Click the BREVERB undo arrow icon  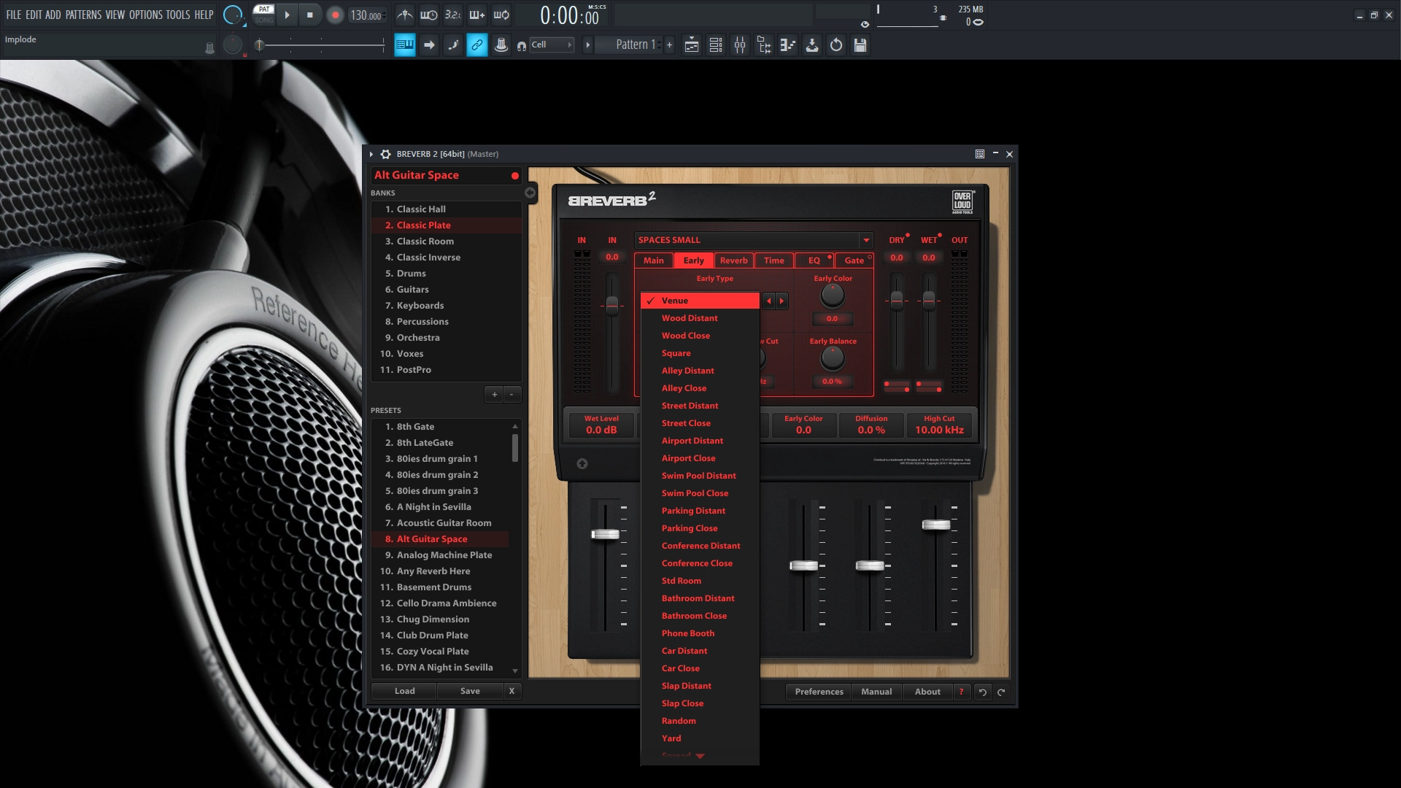(983, 692)
